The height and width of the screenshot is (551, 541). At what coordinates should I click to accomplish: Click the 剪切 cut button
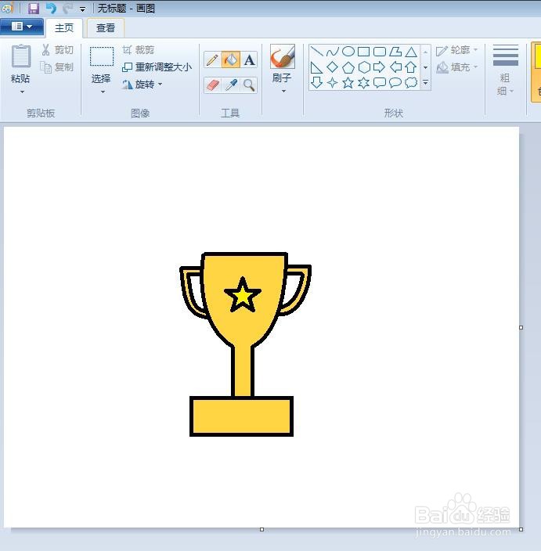[x=58, y=50]
